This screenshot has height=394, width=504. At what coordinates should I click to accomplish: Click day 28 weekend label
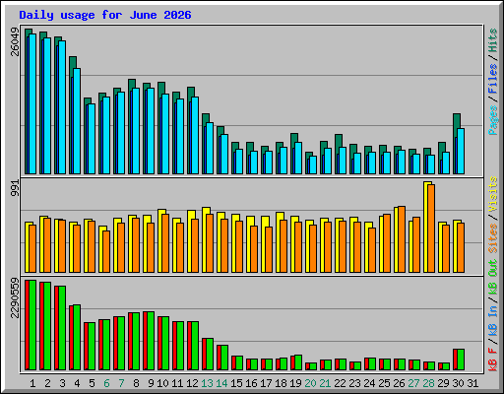tap(428, 383)
